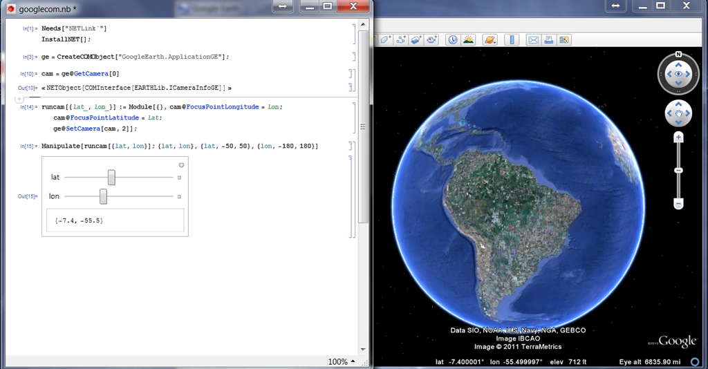Click the View in Google Maps icon
The height and width of the screenshot is (369, 708).
564,39
